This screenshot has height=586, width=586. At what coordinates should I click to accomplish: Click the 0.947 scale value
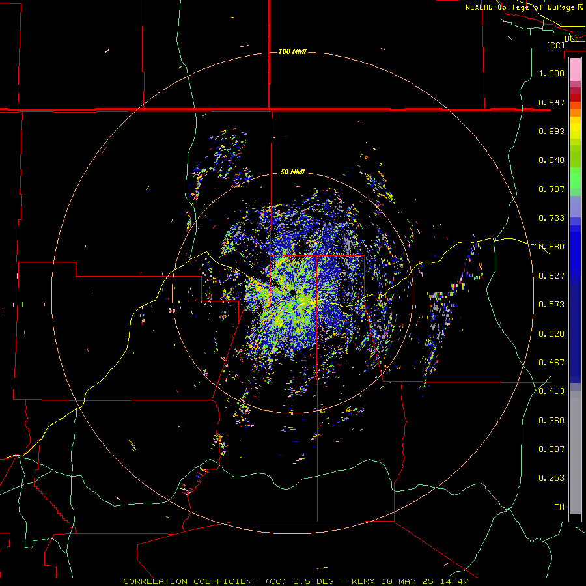[x=551, y=102]
